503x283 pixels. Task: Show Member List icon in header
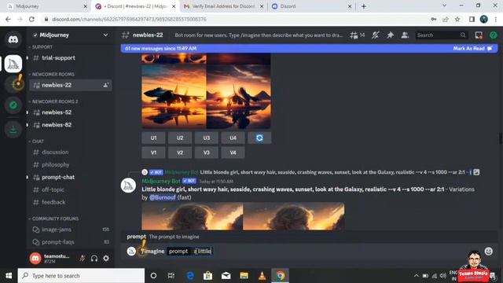coord(405,35)
